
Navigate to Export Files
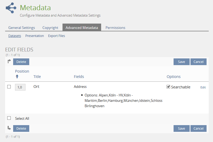coord(56,36)
